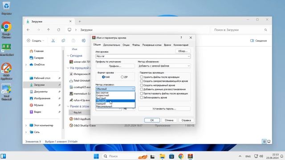The width and height of the screenshot is (285, 160).
Task: Open Сведения details pane
Action: click(258, 40)
